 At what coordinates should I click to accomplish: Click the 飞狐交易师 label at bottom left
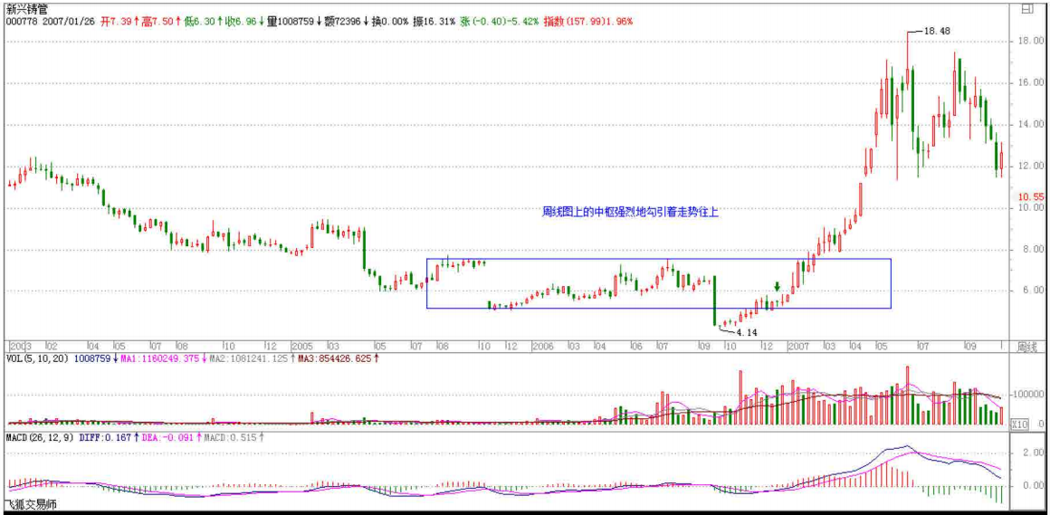pos(30,505)
